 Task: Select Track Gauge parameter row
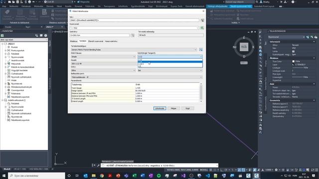coord(135,88)
